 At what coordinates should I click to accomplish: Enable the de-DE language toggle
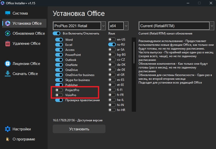point(112,70)
